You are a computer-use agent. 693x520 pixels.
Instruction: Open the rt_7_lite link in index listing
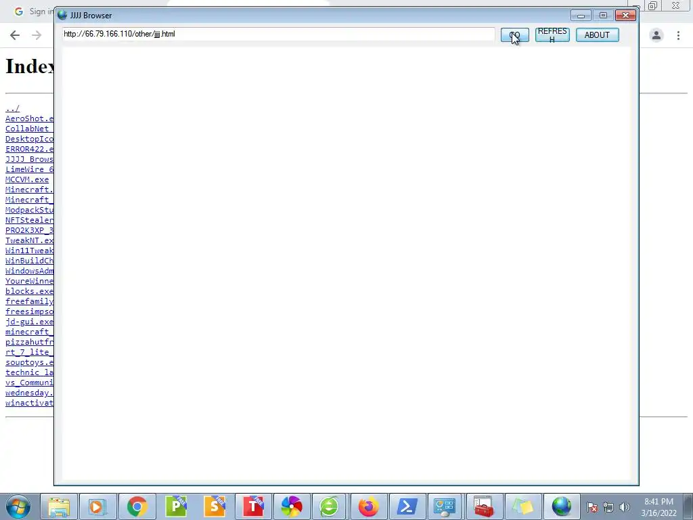(x=29, y=352)
